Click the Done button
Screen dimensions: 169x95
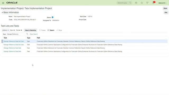[165, 8]
